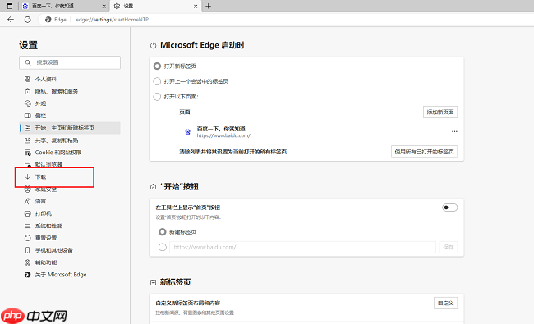
Task: Select 新建标签页 radio under home button
Action: click(163, 232)
